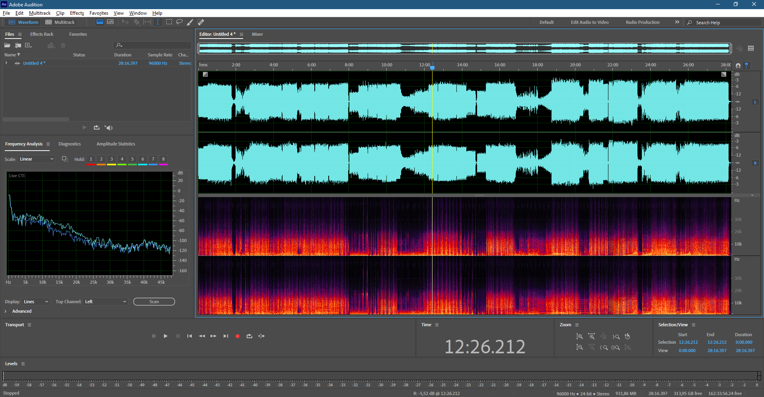This screenshot has width=764, height=397.
Task: Toggle the Loop Playback button in Transport
Action: click(249, 336)
